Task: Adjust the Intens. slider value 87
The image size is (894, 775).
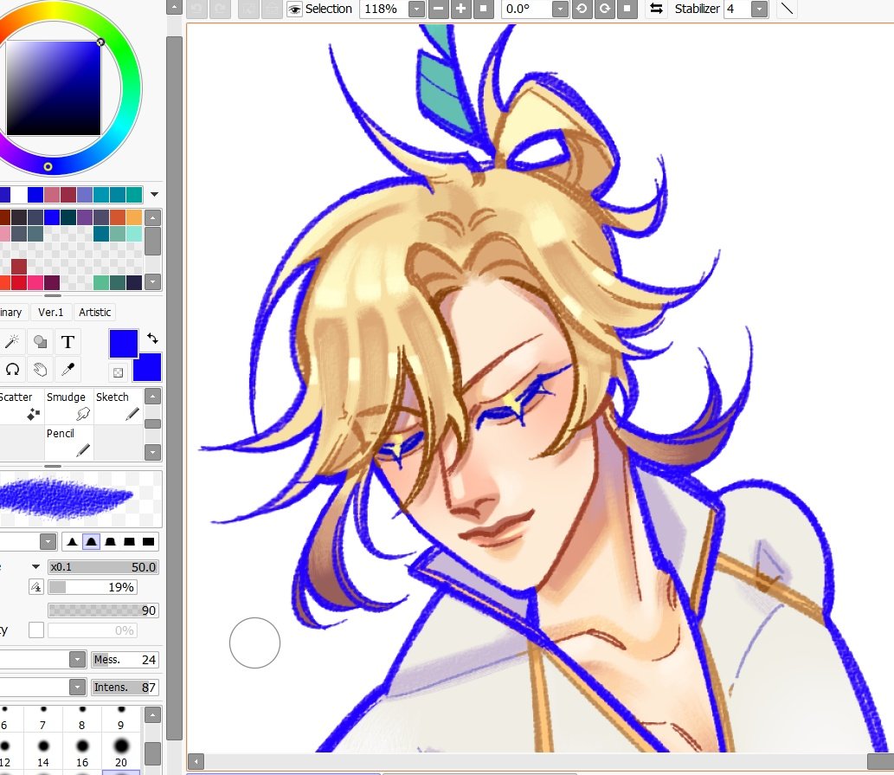Action: click(125, 688)
